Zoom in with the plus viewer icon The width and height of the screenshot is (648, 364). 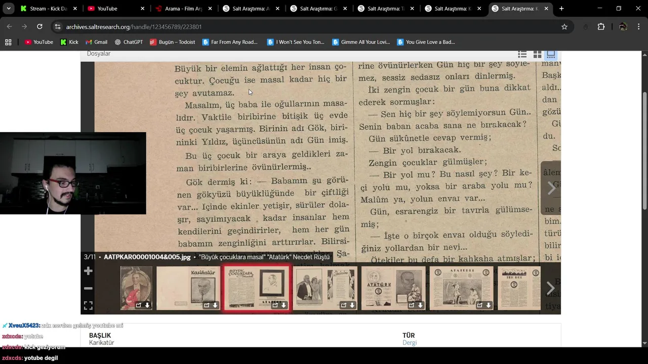pyautogui.click(x=88, y=271)
